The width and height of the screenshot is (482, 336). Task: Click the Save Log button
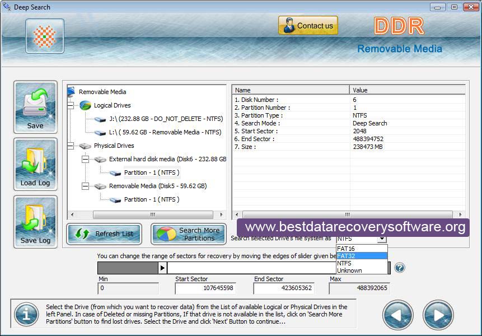point(35,222)
